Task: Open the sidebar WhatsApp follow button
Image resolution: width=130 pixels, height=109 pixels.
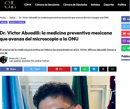Action: pos(126,48)
